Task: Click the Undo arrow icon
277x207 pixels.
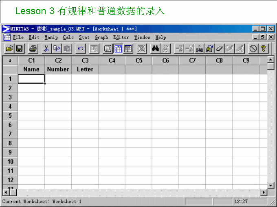Action: point(80,49)
